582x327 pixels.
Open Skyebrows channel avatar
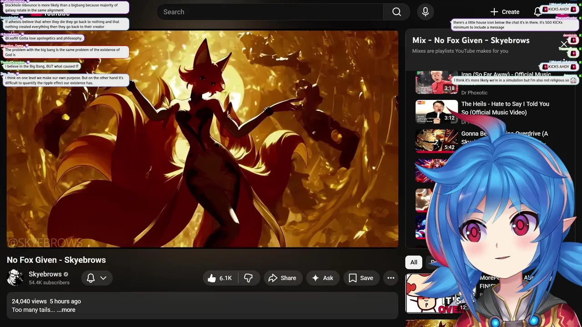coord(15,277)
